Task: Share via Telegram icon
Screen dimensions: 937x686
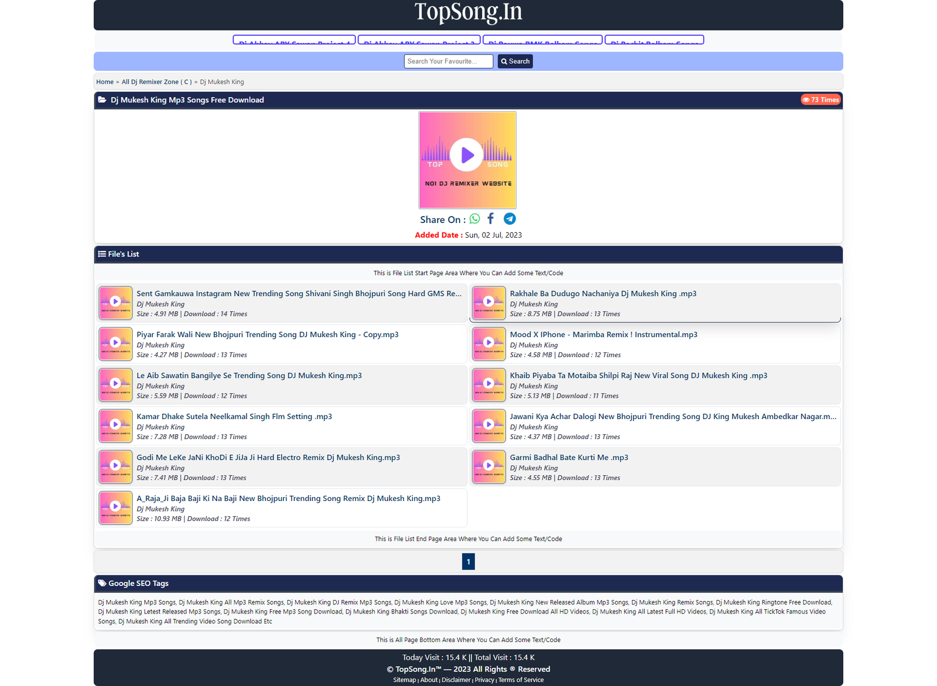Action: [509, 219]
